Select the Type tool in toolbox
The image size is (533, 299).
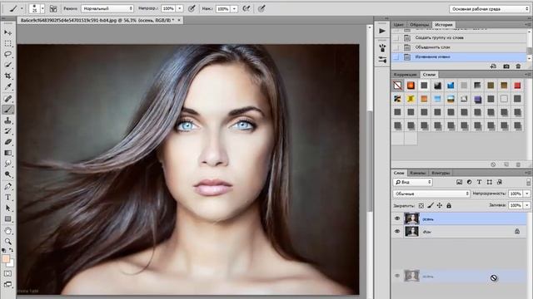click(7, 197)
